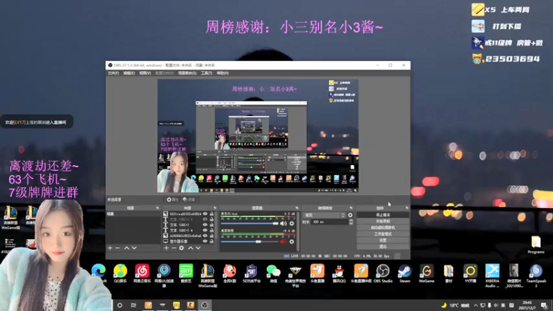553x311 pixels.
Task: Click the mixer panel scrollbar
Action: pos(299,231)
